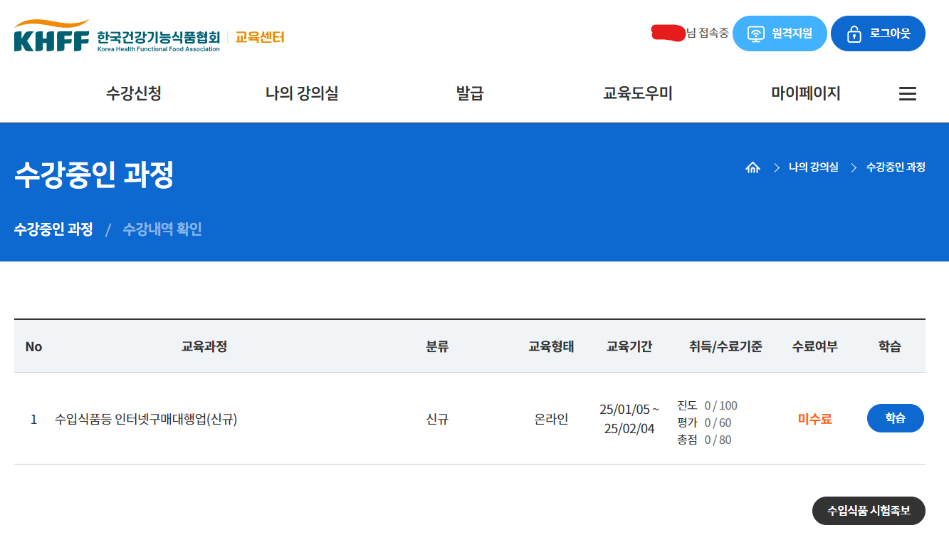Switch to the 수강내역 확인 tab

(161, 229)
